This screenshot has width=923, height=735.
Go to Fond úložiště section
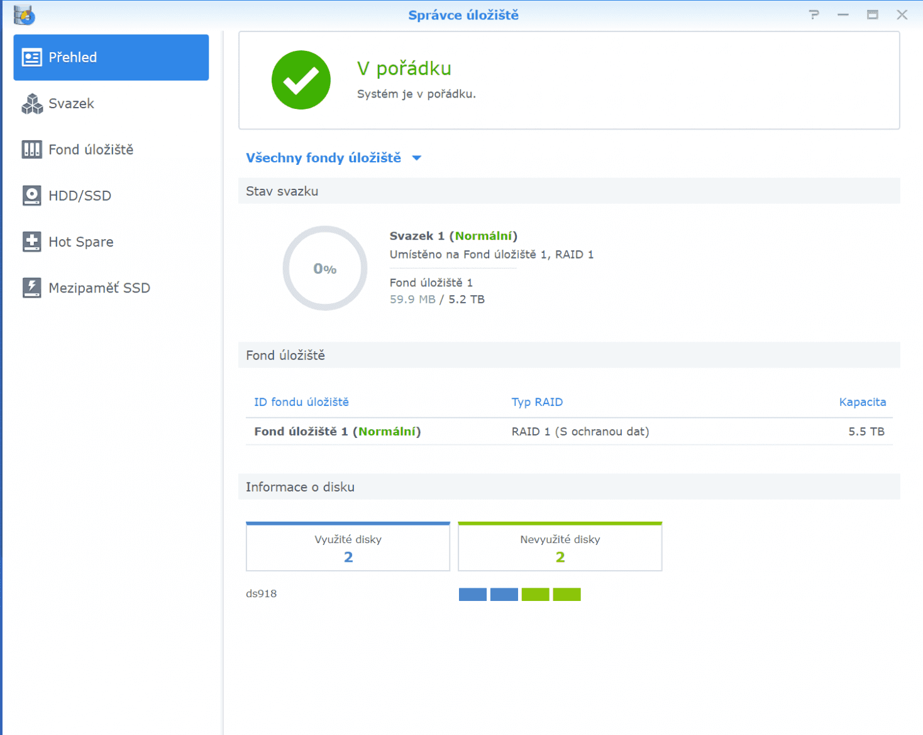(x=111, y=150)
